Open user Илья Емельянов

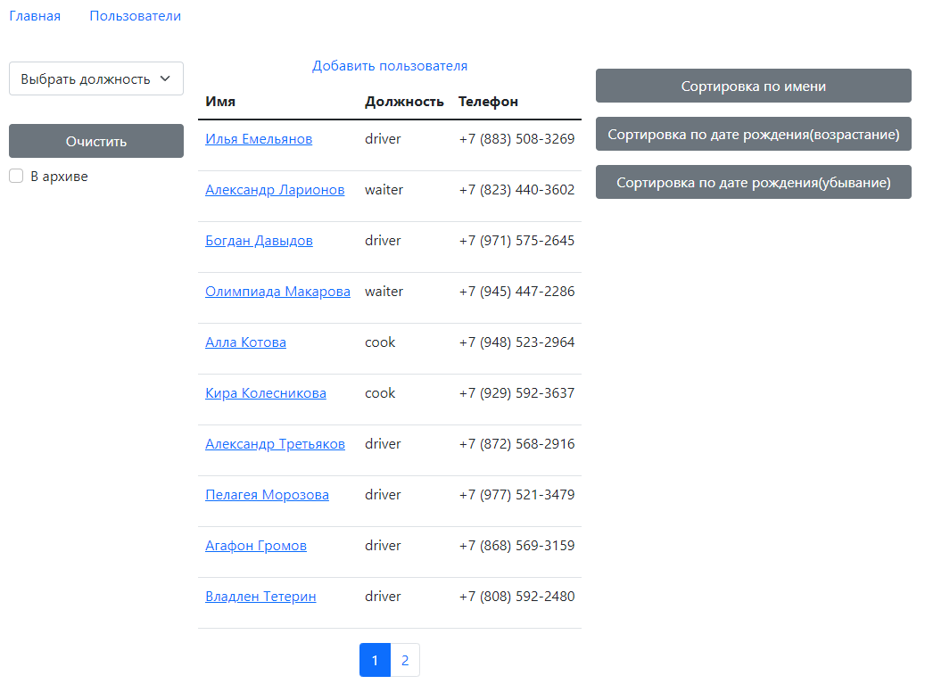click(x=259, y=139)
